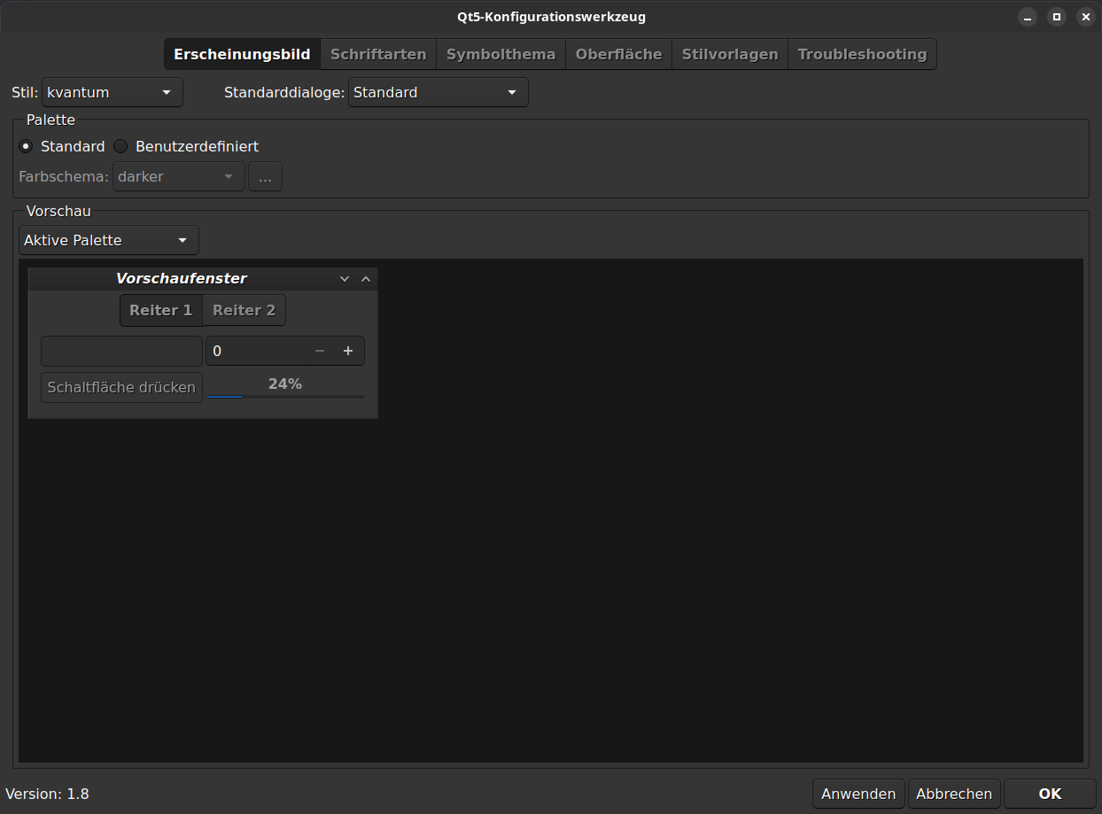Click the up chevron in the Vorschaufenster title
1102x814 pixels.
[x=366, y=279]
